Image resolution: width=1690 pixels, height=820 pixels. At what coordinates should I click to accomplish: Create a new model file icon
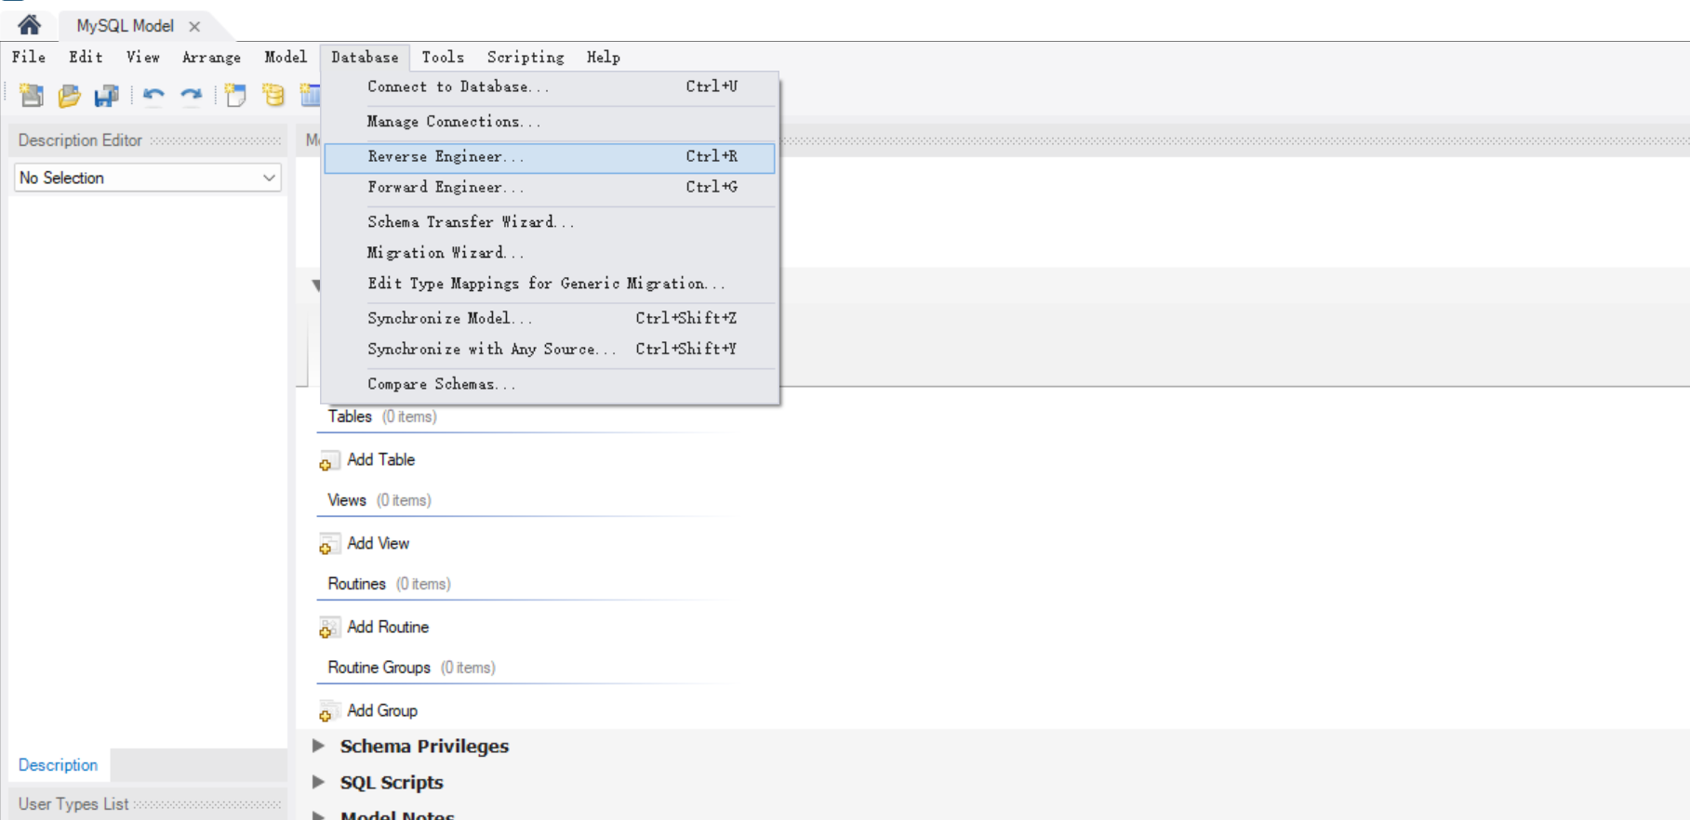pyautogui.click(x=32, y=95)
